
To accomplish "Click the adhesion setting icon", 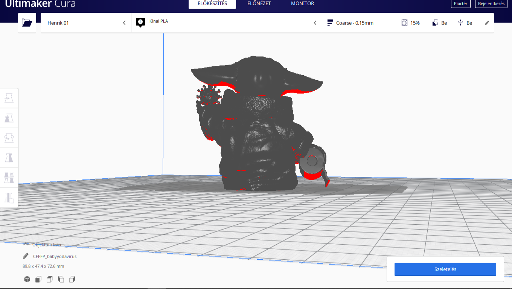I will coord(460,23).
